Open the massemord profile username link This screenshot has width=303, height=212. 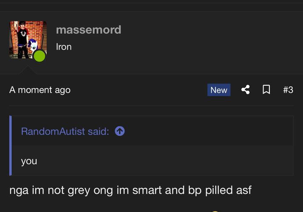[88, 30]
